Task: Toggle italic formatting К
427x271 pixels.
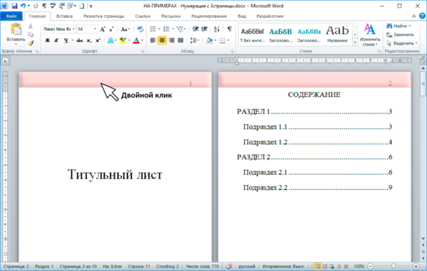Action: tap(56, 41)
